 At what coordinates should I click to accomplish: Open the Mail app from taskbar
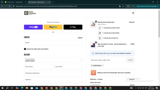tap(37, 88)
